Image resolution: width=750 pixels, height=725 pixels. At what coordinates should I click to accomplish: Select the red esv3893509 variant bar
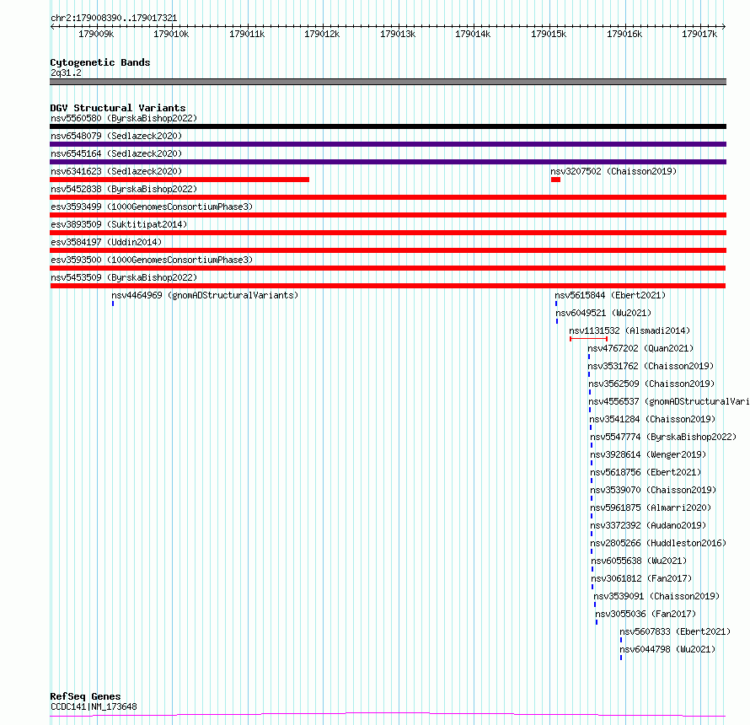[388, 233]
